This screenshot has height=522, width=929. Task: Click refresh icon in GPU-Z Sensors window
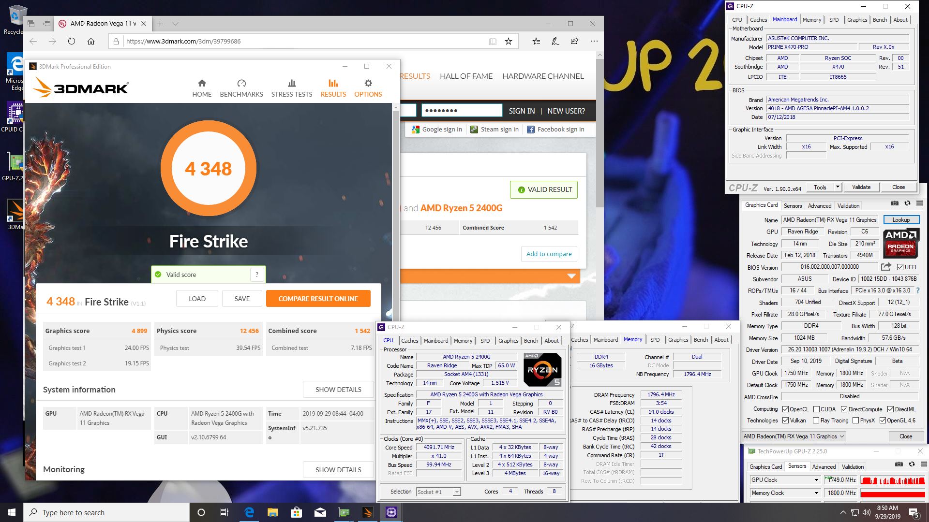pos(912,464)
